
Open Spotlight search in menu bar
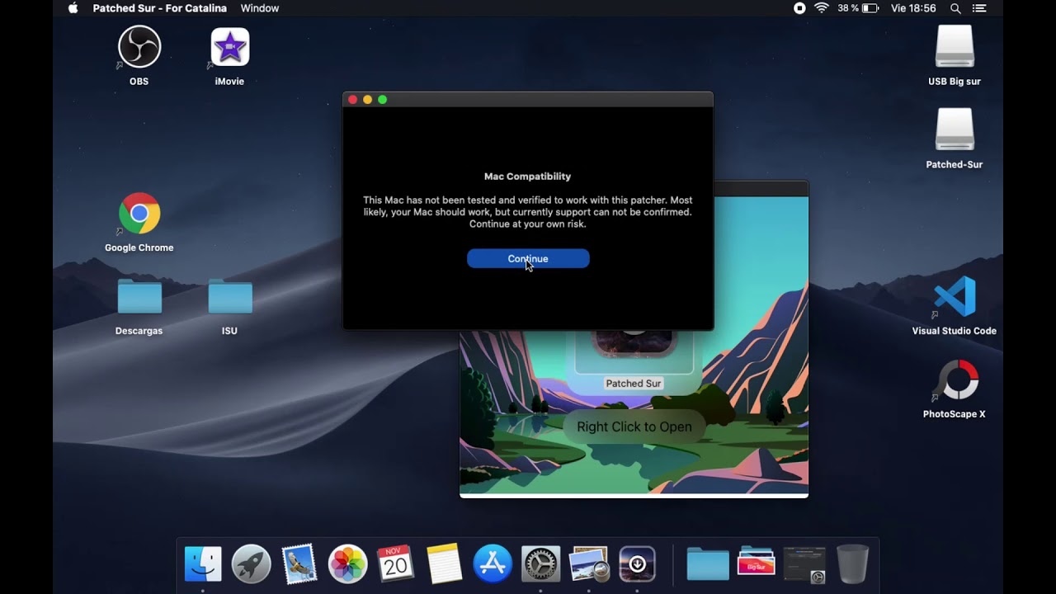point(955,8)
